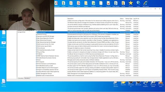Viewport: 165px width, 92px height.
Task: Click the gear icon beside Radio Management Service
Action: tap(36, 73)
